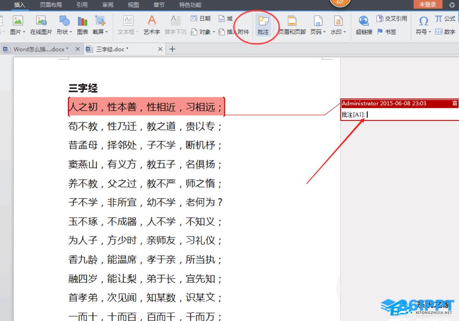Click the 批注 comment button

tap(263, 25)
